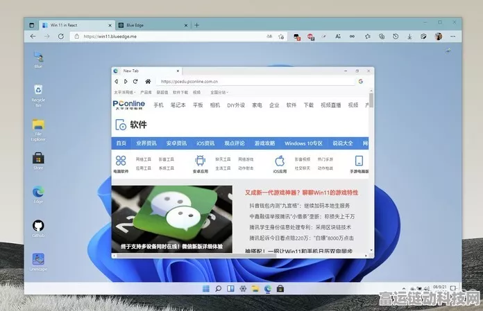Click the PConline logo
This screenshot has width=483, height=311.
[129, 105]
